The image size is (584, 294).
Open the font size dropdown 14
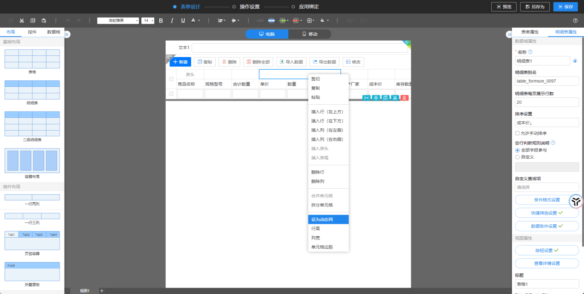148,21
